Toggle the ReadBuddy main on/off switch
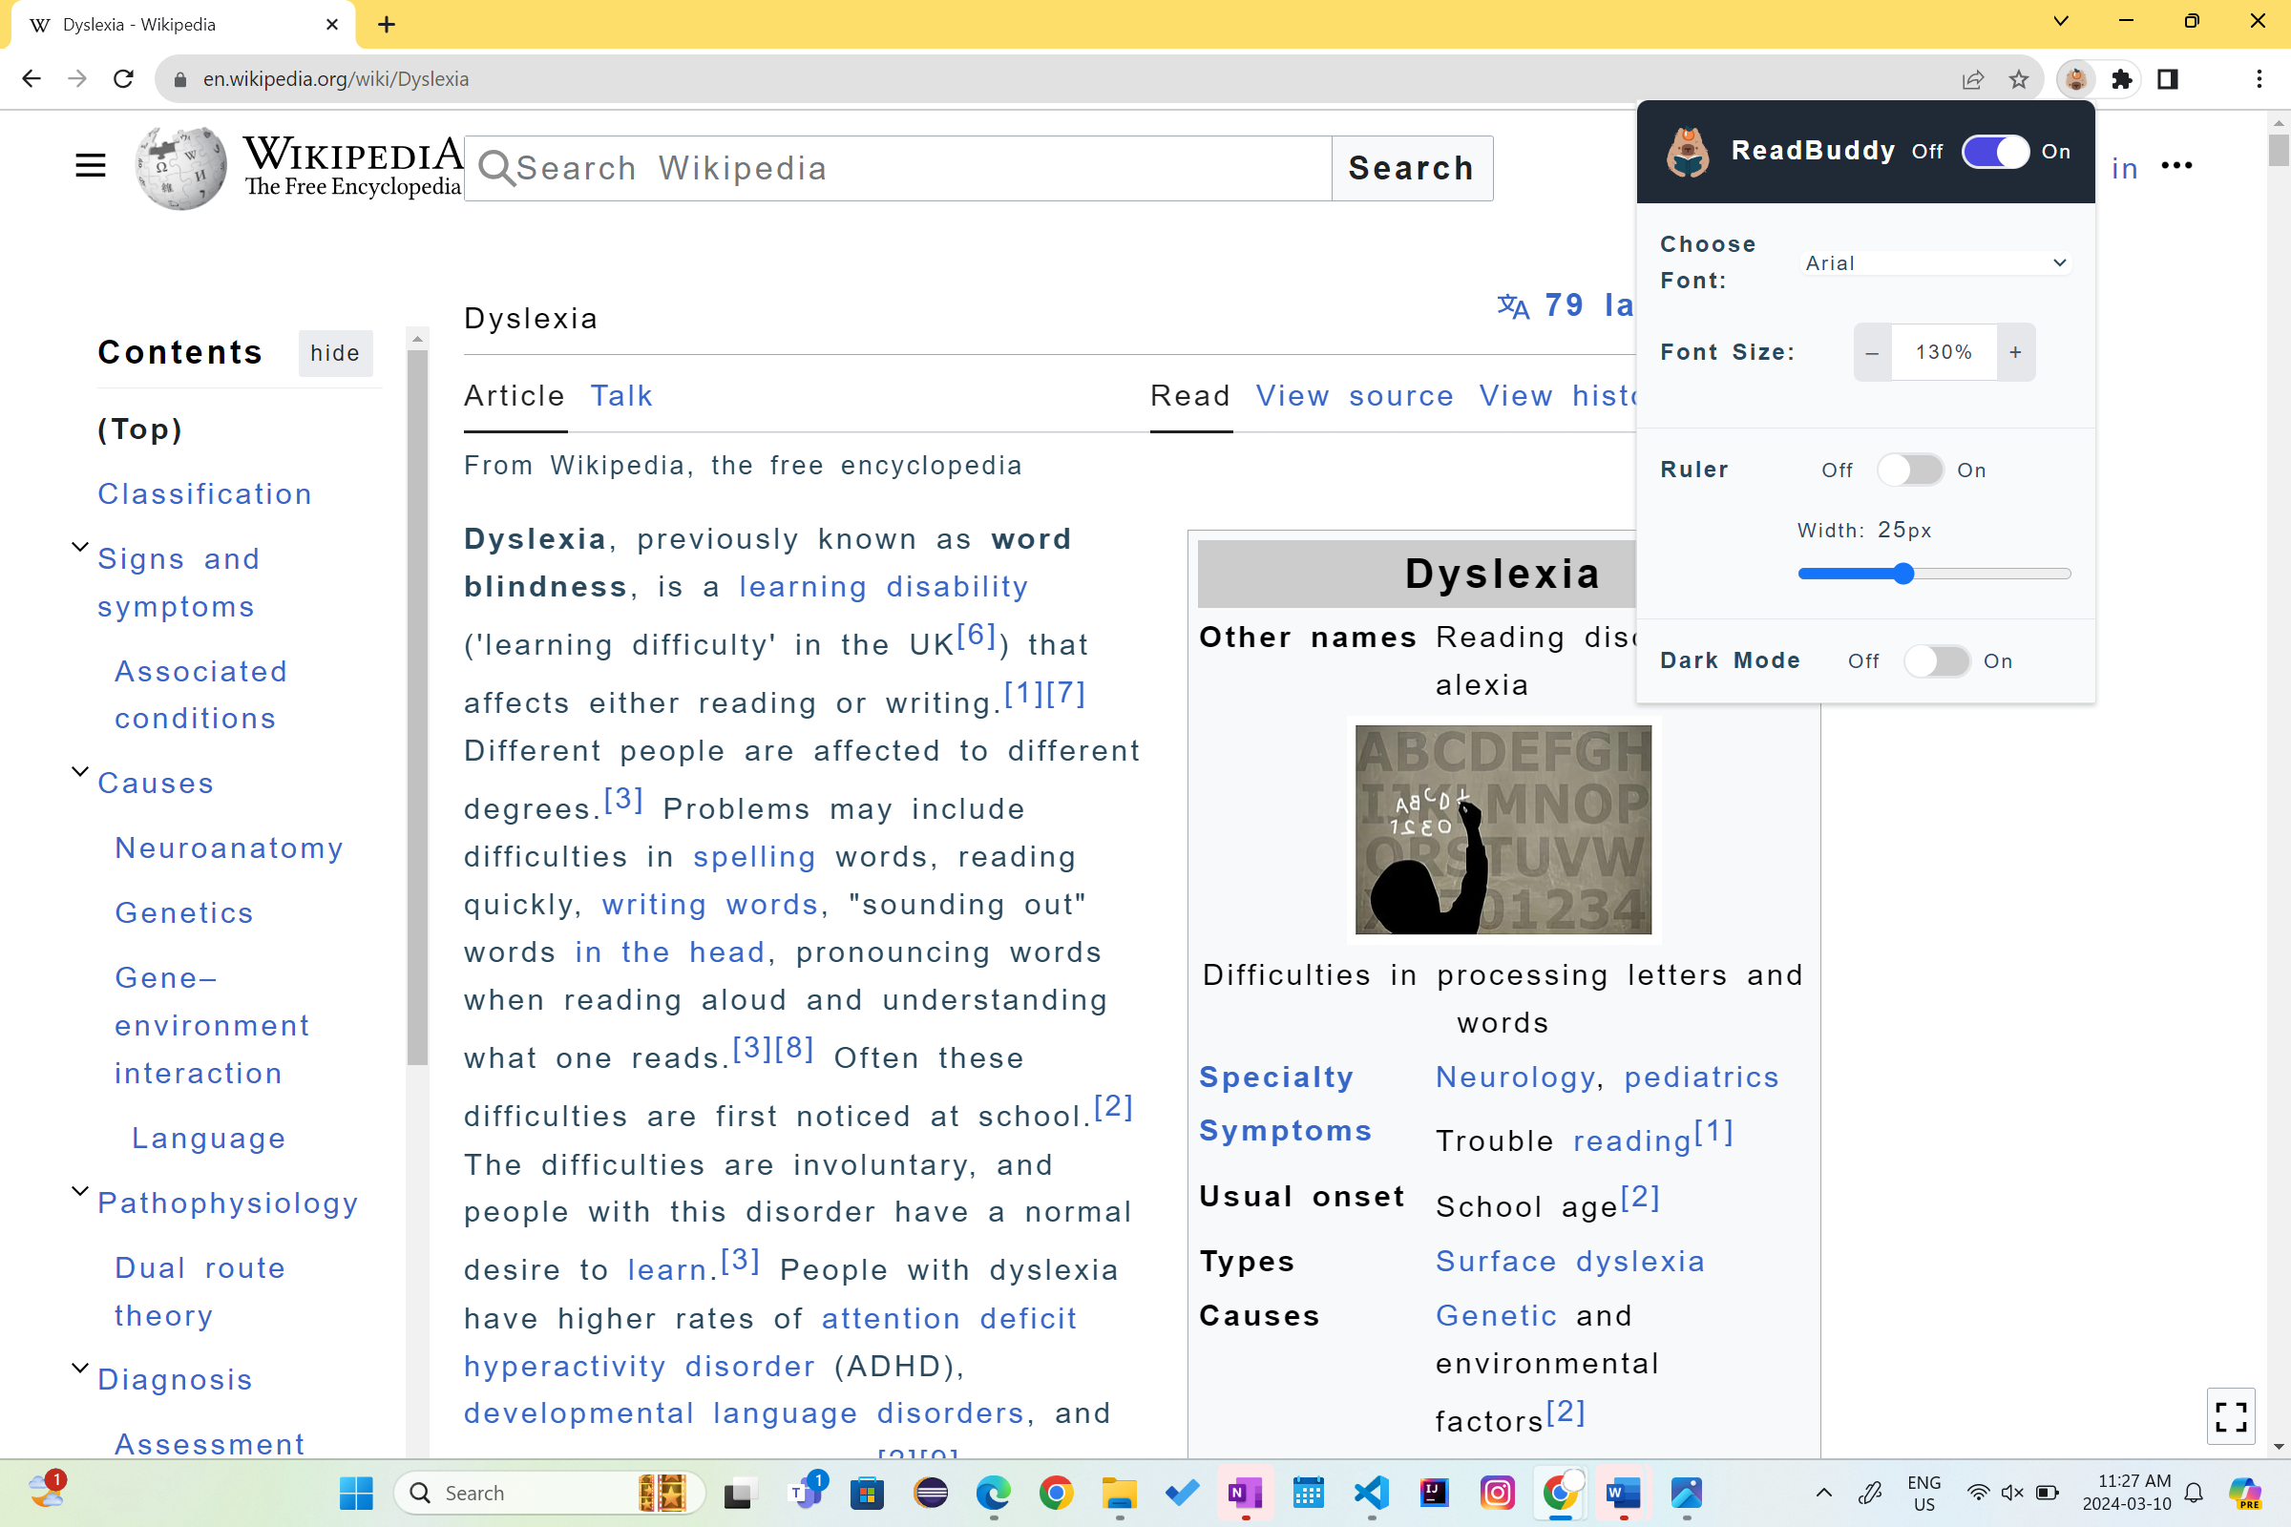 click(1994, 152)
